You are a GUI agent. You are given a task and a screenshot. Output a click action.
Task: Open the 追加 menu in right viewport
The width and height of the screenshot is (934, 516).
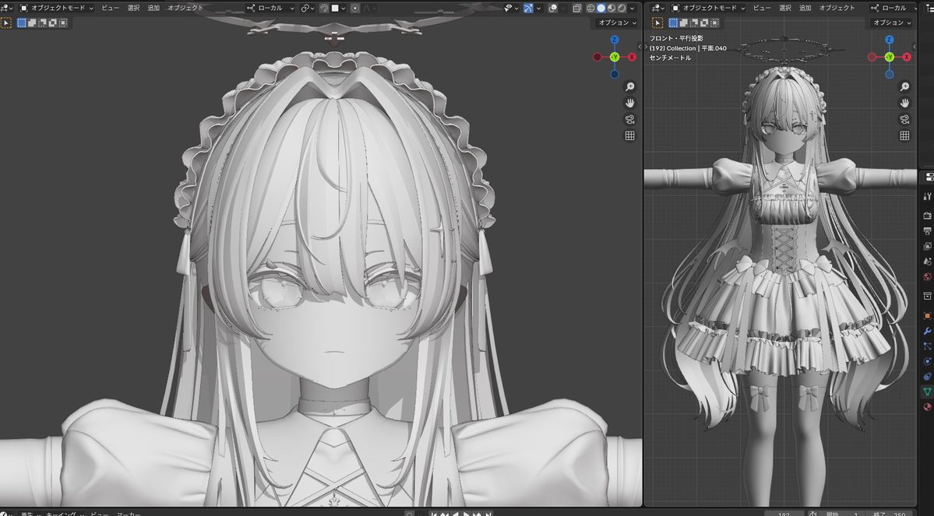(805, 7)
